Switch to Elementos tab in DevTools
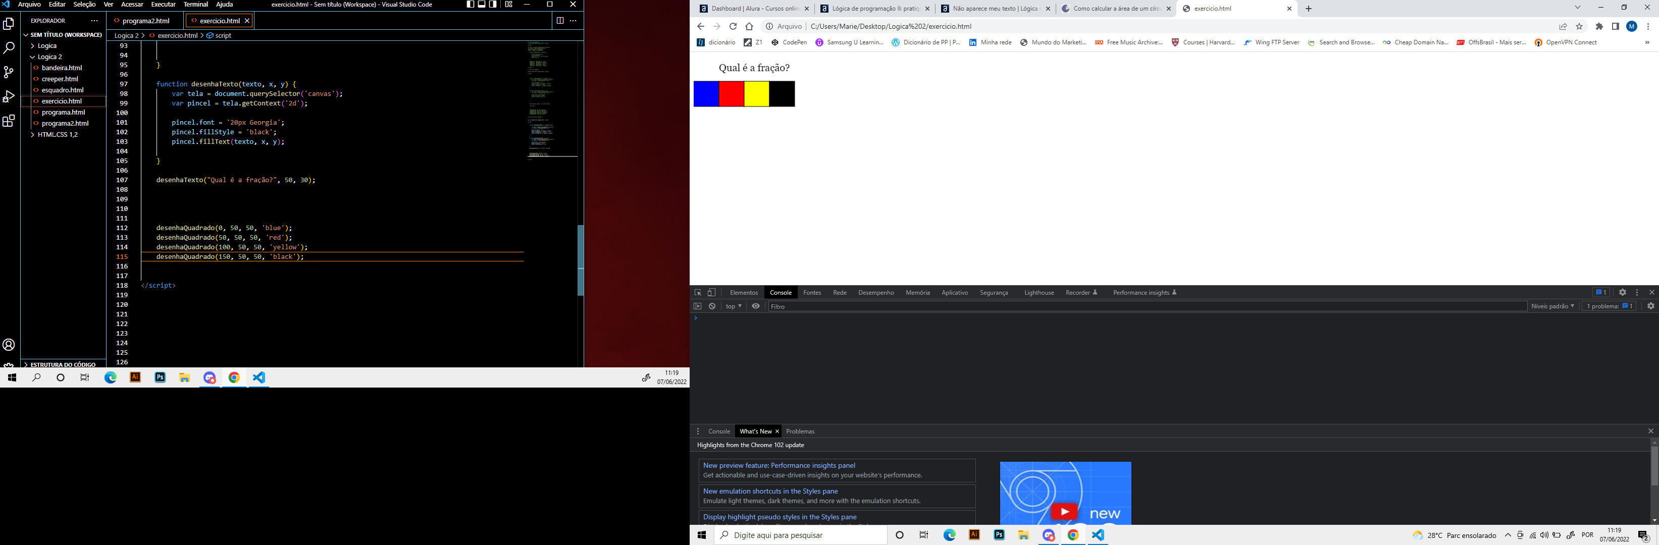The height and width of the screenshot is (545, 1659). [x=744, y=293]
